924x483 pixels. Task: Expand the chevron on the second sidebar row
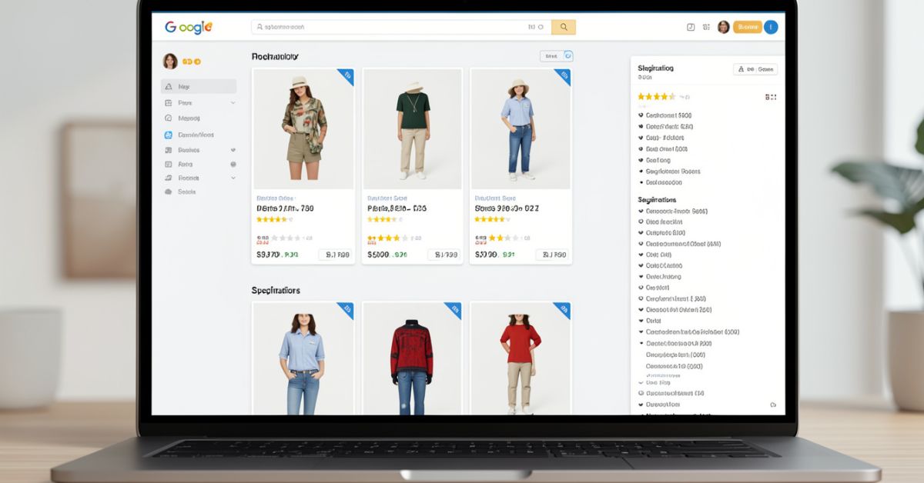[233, 102]
